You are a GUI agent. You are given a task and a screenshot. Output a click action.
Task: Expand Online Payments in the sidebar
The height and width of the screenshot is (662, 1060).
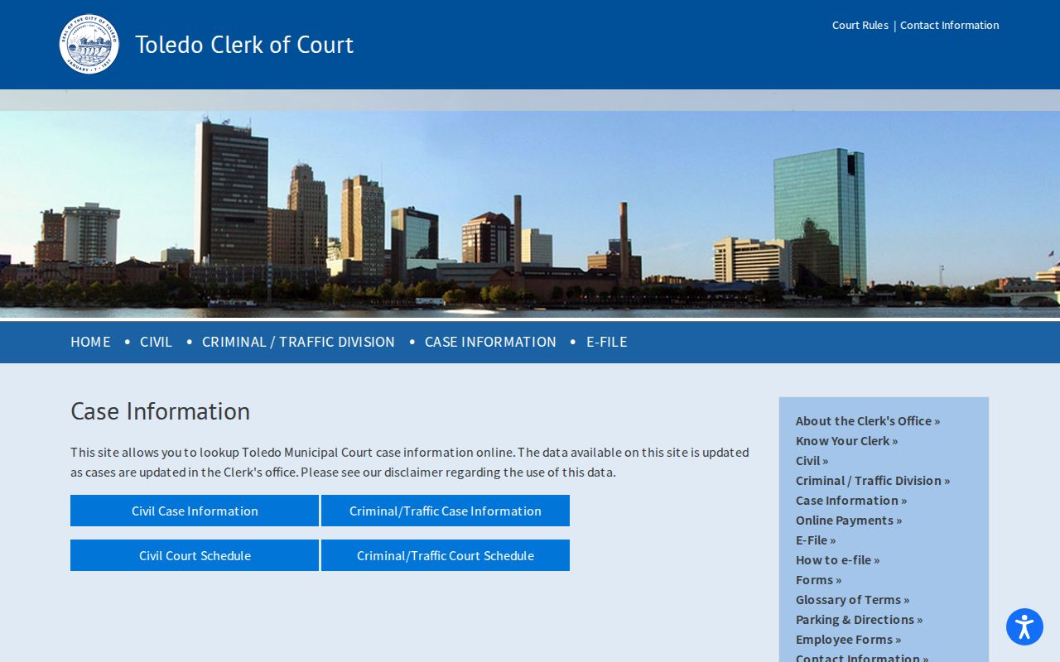click(x=849, y=520)
